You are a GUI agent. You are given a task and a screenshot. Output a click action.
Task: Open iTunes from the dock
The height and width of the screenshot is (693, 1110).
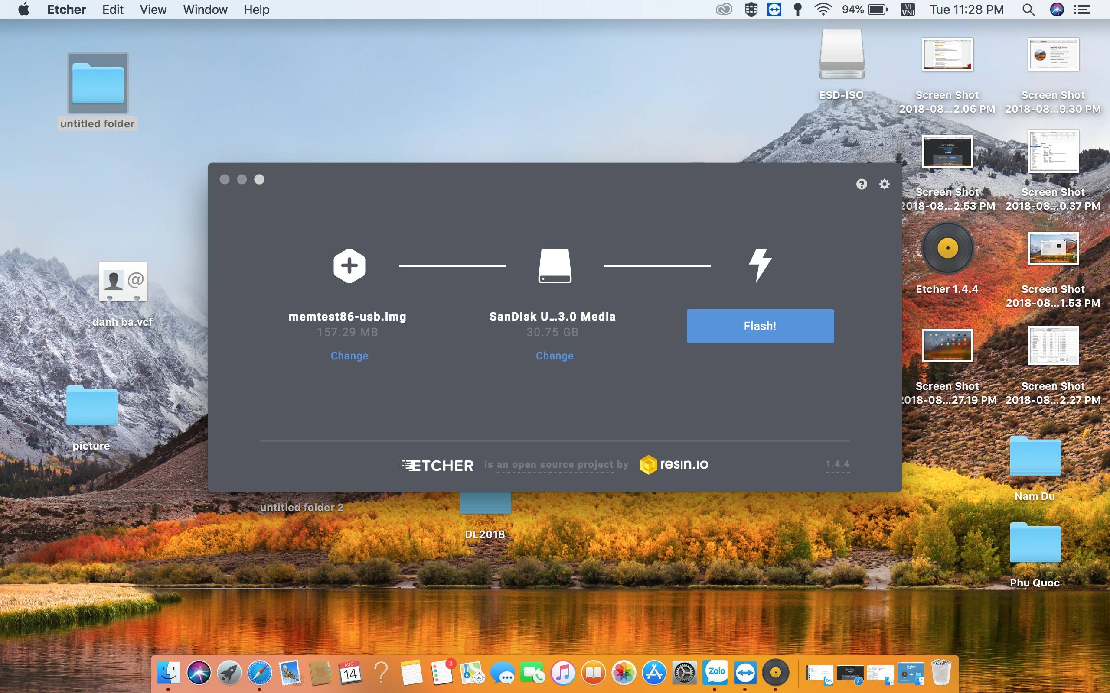pos(563,673)
